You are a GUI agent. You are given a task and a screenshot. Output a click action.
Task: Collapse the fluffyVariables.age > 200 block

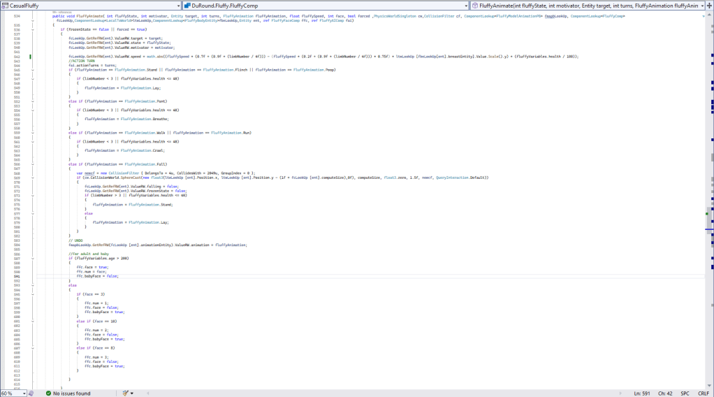click(34, 259)
